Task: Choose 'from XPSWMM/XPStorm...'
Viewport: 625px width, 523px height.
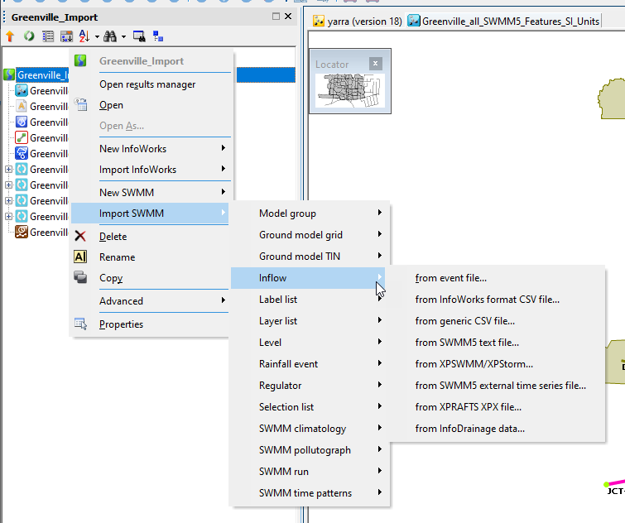Action: [x=497, y=364]
